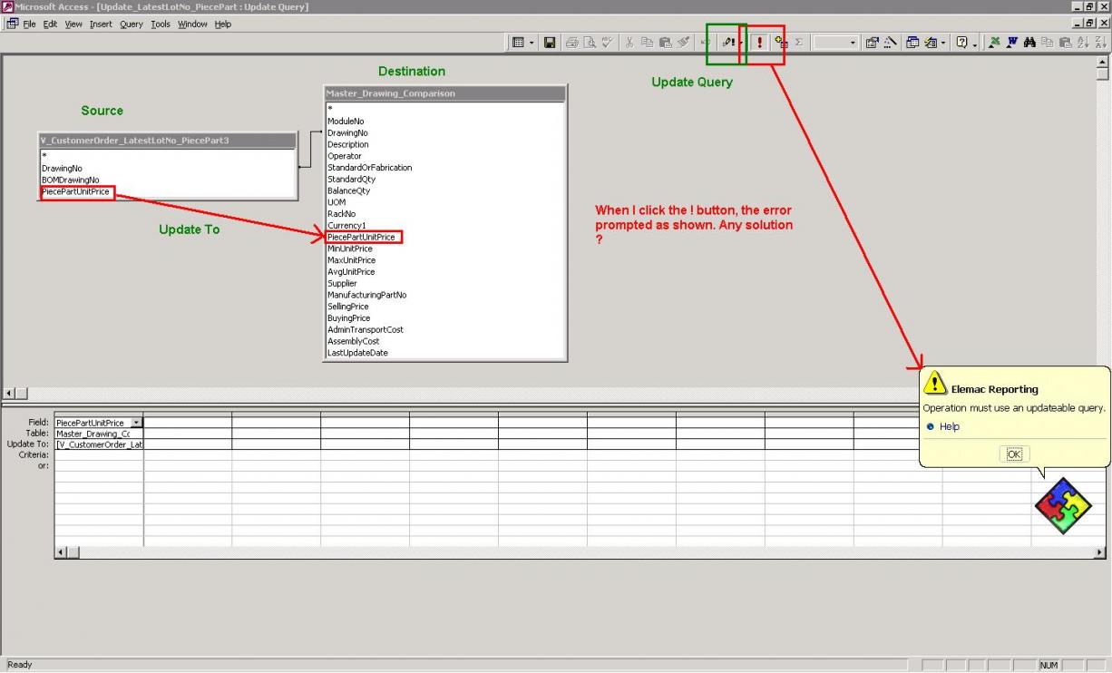Screen dimensions: 1112x673
Task: Click the Master_Drawing_Comparison title bar
Action: pos(444,93)
